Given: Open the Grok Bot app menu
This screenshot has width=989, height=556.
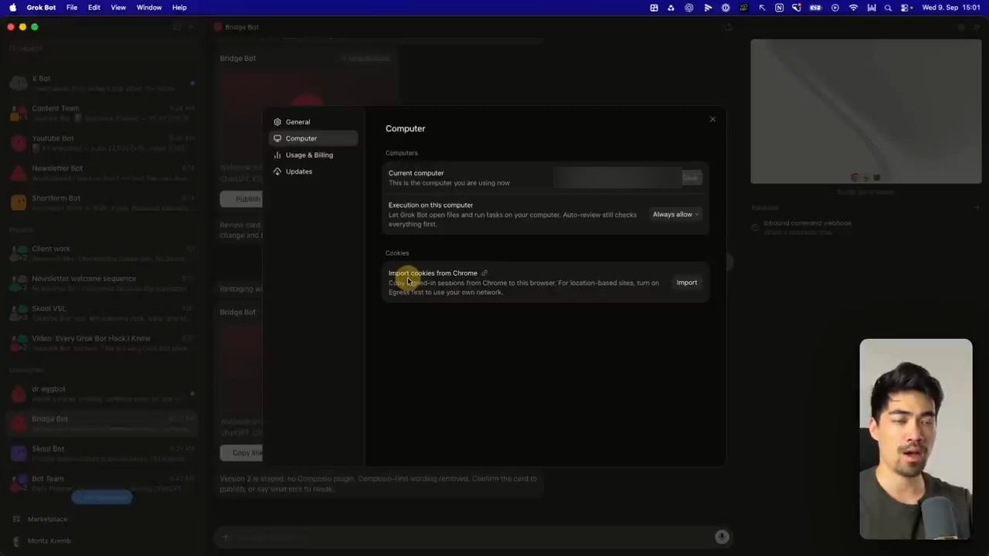Looking at the screenshot, I should tap(41, 7).
